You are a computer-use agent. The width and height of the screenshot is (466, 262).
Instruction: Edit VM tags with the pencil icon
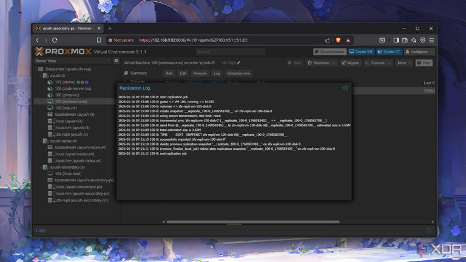pyautogui.click(x=238, y=62)
